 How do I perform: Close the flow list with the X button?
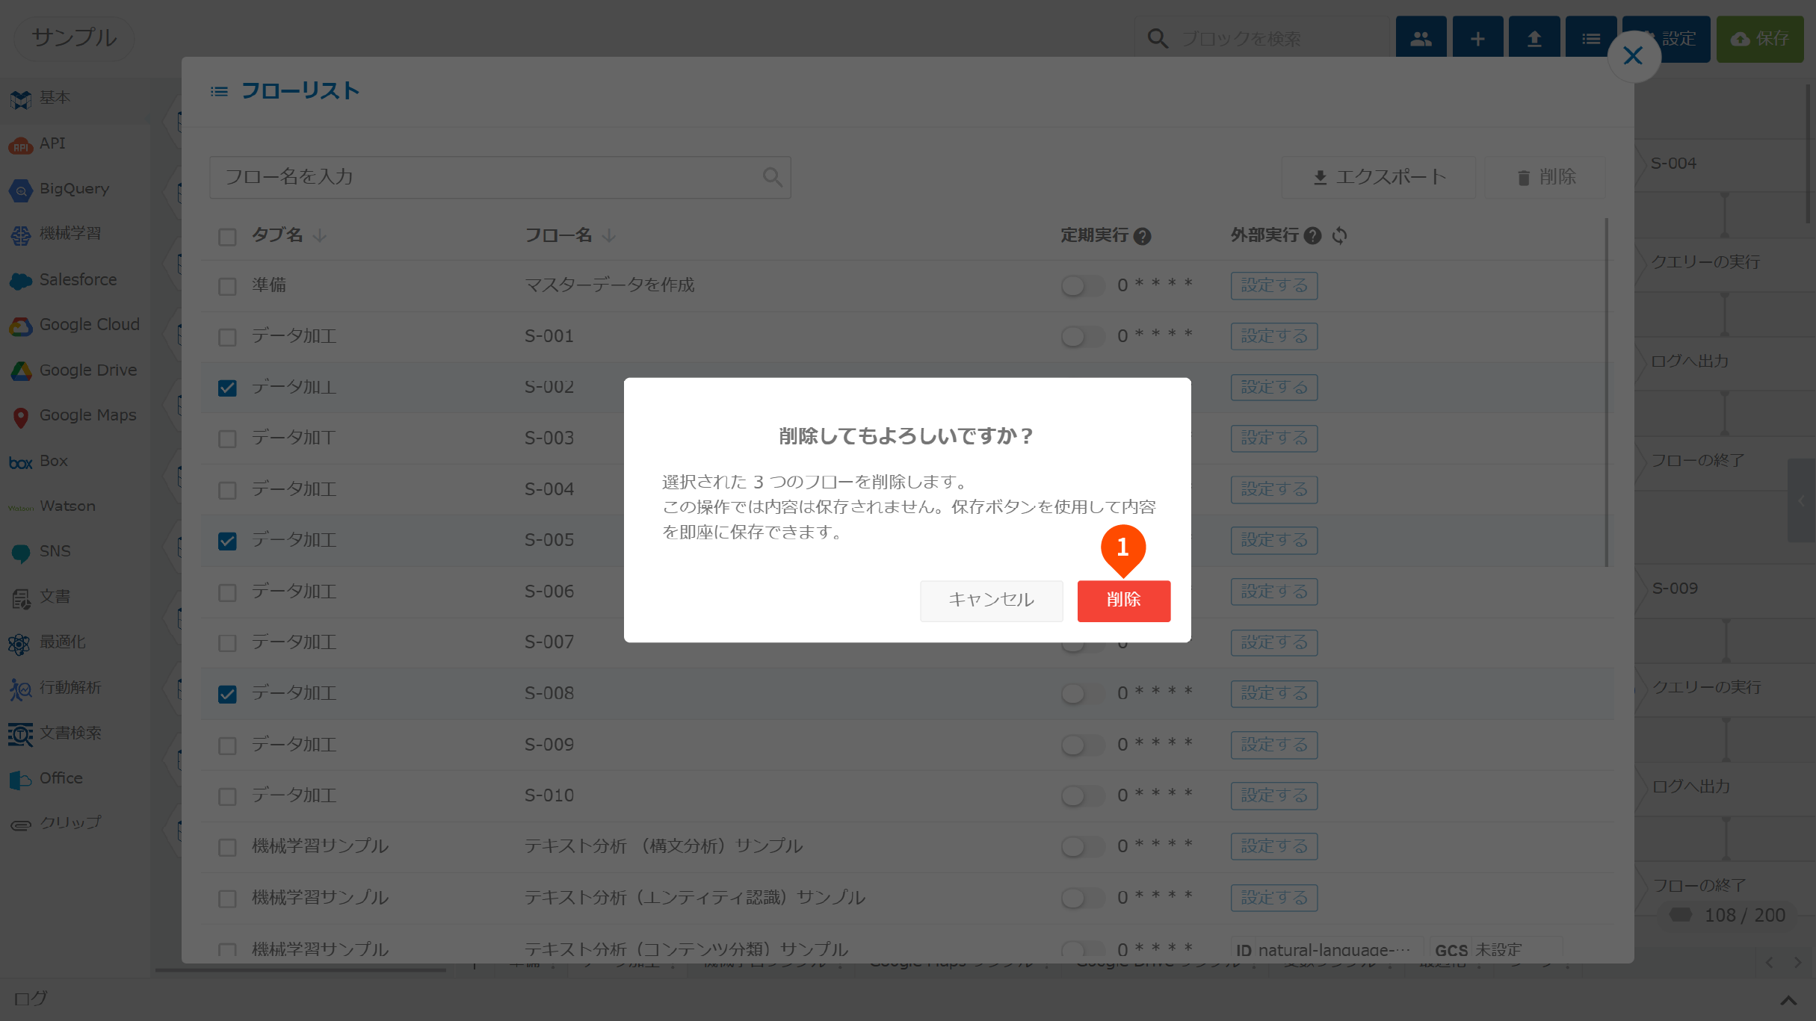click(1633, 55)
